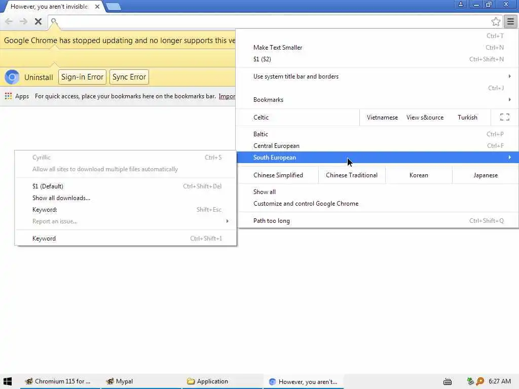Viewport: 519px width, 389px height.
Task: Expand the Report an issue submenu arrow
Action: coord(228,221)
